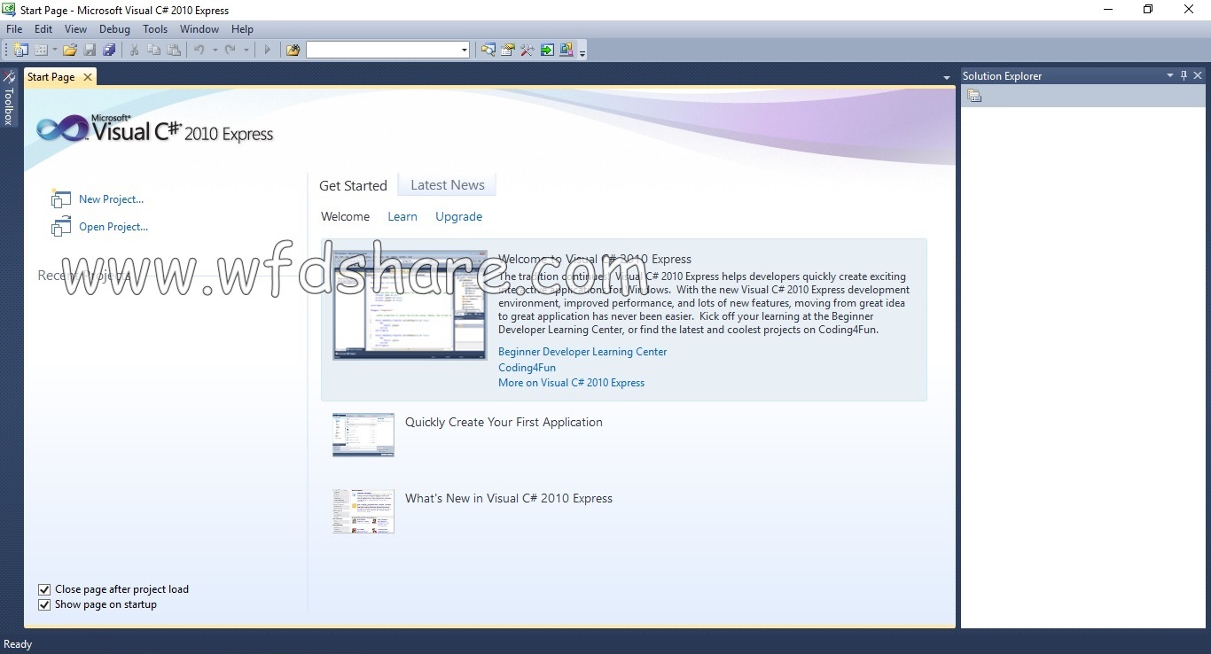Image resolution: width=1211 pixels, height=654 pixels.
Task: Toggle Solution Explorer auto-hide pin
Action: pyautogui.click(x=1184, y=75)
